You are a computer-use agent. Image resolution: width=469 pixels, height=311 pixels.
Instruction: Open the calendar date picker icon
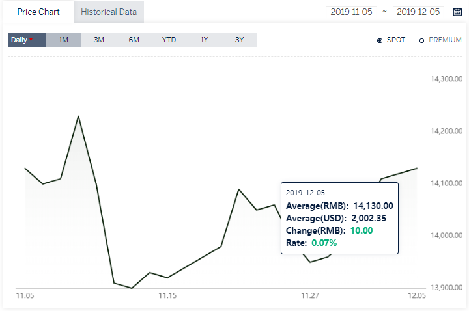[457, 12]
